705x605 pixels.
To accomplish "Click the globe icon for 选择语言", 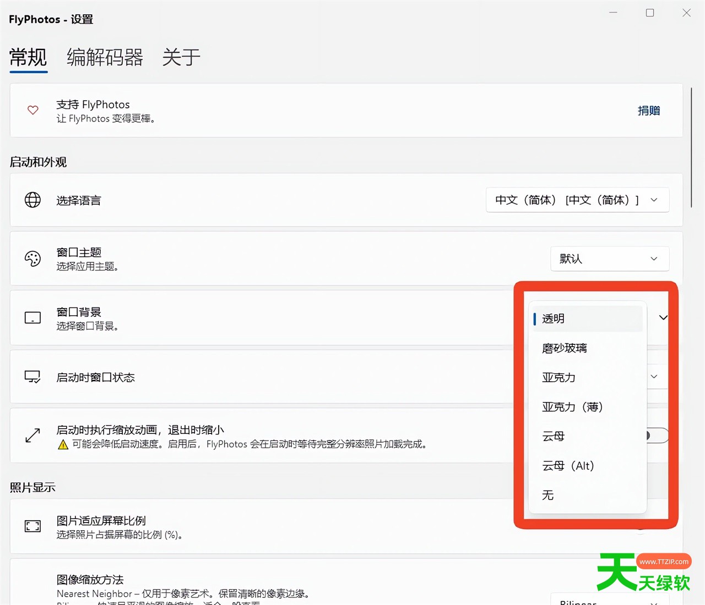I will coord(32,200).
